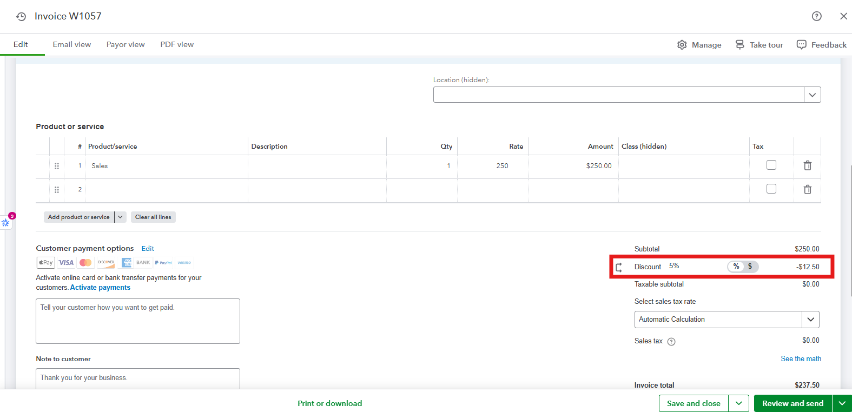Click Clear all lines button

[153, 217]
